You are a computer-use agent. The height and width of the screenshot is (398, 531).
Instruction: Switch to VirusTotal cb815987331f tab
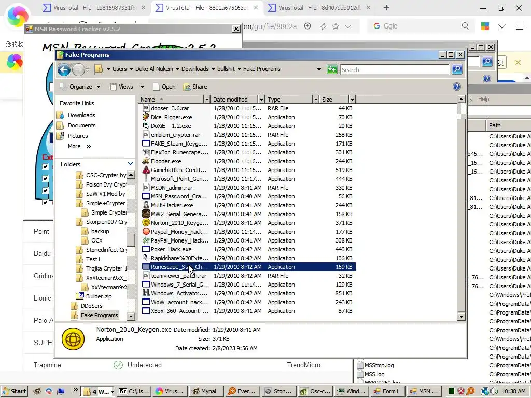coord(94,7)
